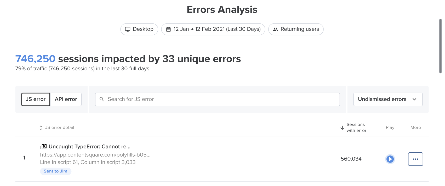Viewport: 445px width, 186px height.
Task: Click the desktop monitor icon
Action: (128, 29)
